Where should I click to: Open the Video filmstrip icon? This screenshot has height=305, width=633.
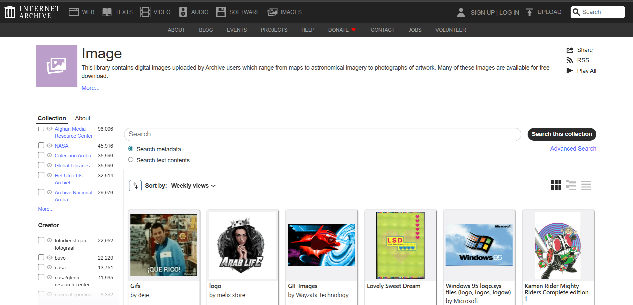(145, 12)
